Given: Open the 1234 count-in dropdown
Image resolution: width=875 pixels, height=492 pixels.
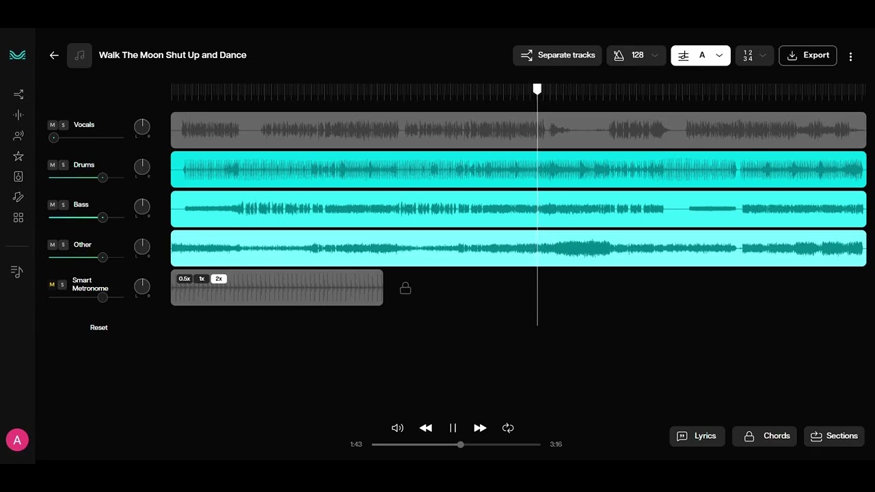Looking at the screenshot, I should tap(755, 55).
